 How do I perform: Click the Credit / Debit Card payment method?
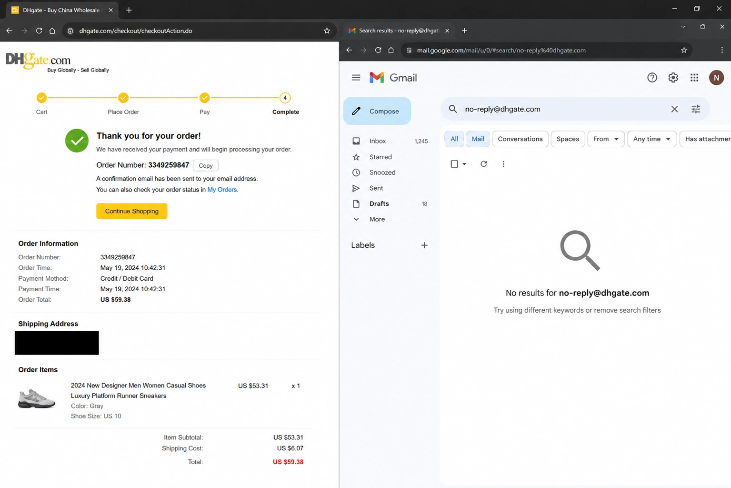pos(127,278)
